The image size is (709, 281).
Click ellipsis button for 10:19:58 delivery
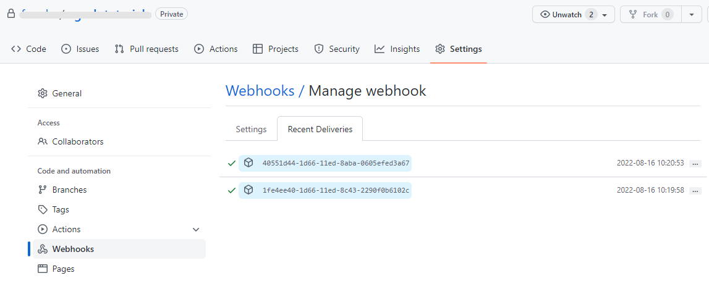[695, 191]
